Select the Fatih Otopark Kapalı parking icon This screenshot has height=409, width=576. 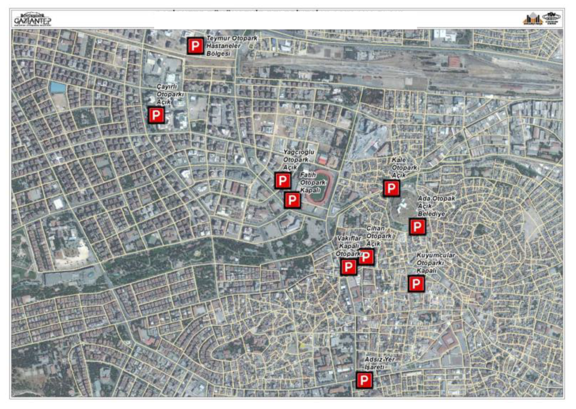pyautogui.click(x=292, y=200)
